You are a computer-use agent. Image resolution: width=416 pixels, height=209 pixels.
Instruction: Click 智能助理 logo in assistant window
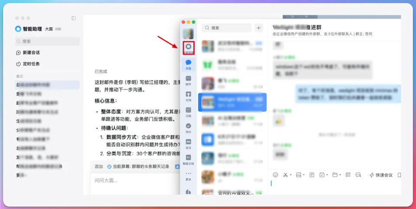(18, 29)
